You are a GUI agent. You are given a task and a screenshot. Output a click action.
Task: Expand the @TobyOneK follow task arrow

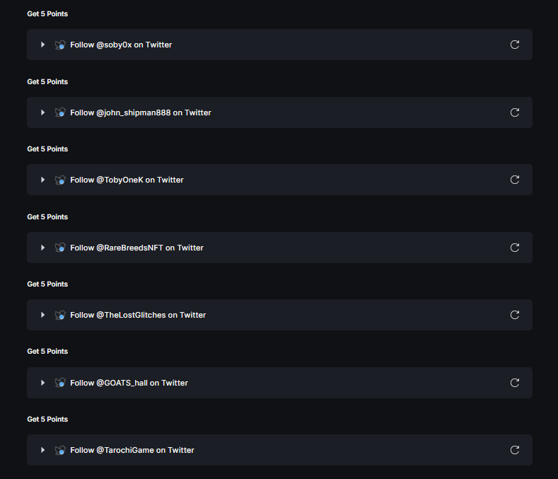(43, 180)
